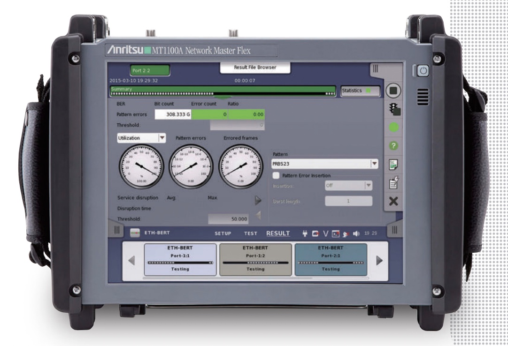This screenshot has width=508, height=346.
Task: Click the power plug status icon
Action: [x=305, y=233]
